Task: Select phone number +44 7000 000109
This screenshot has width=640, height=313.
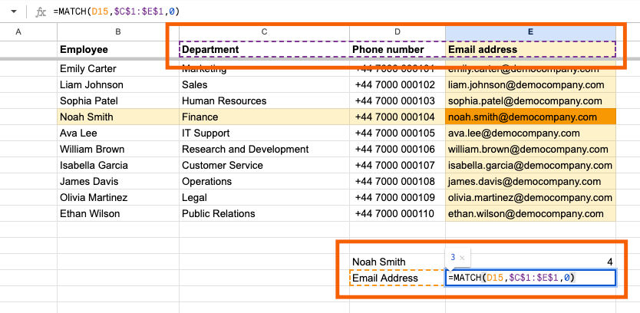Action: 398,197
